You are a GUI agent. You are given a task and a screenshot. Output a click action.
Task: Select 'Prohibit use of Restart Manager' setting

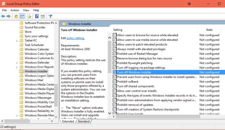137,54
